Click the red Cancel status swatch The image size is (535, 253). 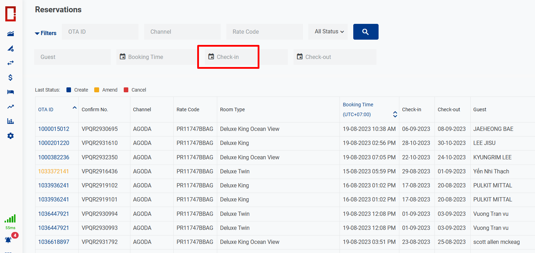click(x=126, y=90)
